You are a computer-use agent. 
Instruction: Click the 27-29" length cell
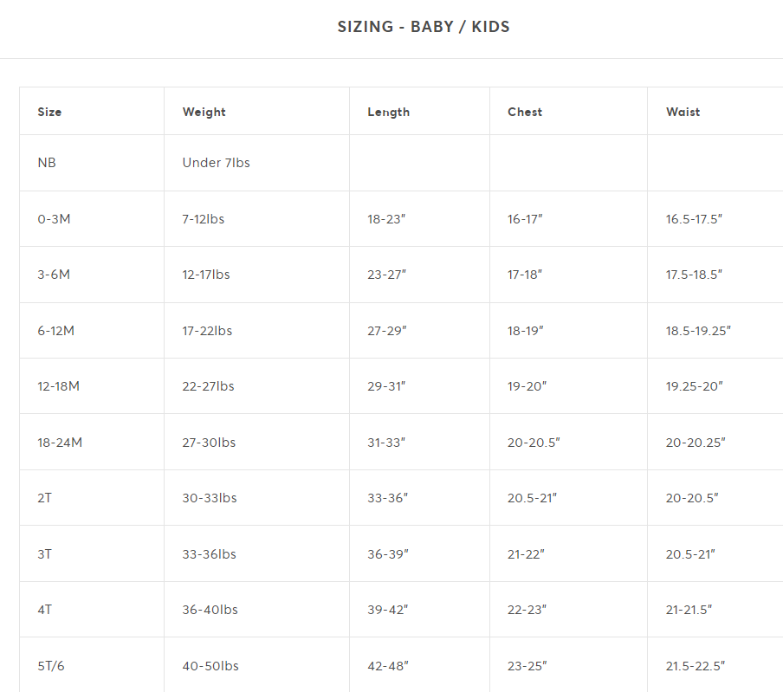(x=387, y=331)
